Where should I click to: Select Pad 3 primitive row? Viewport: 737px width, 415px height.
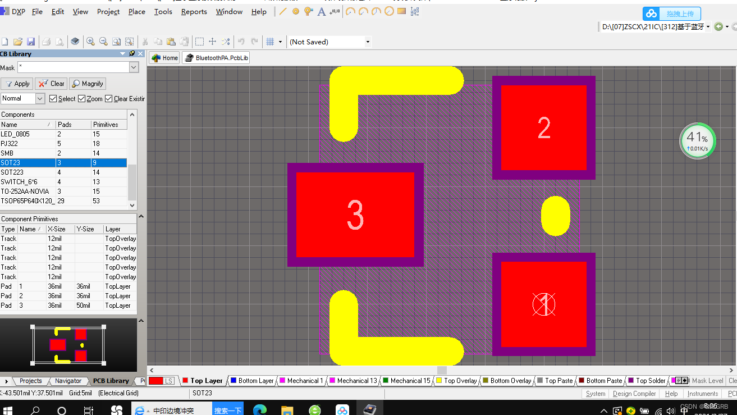[x=68, y=305]
